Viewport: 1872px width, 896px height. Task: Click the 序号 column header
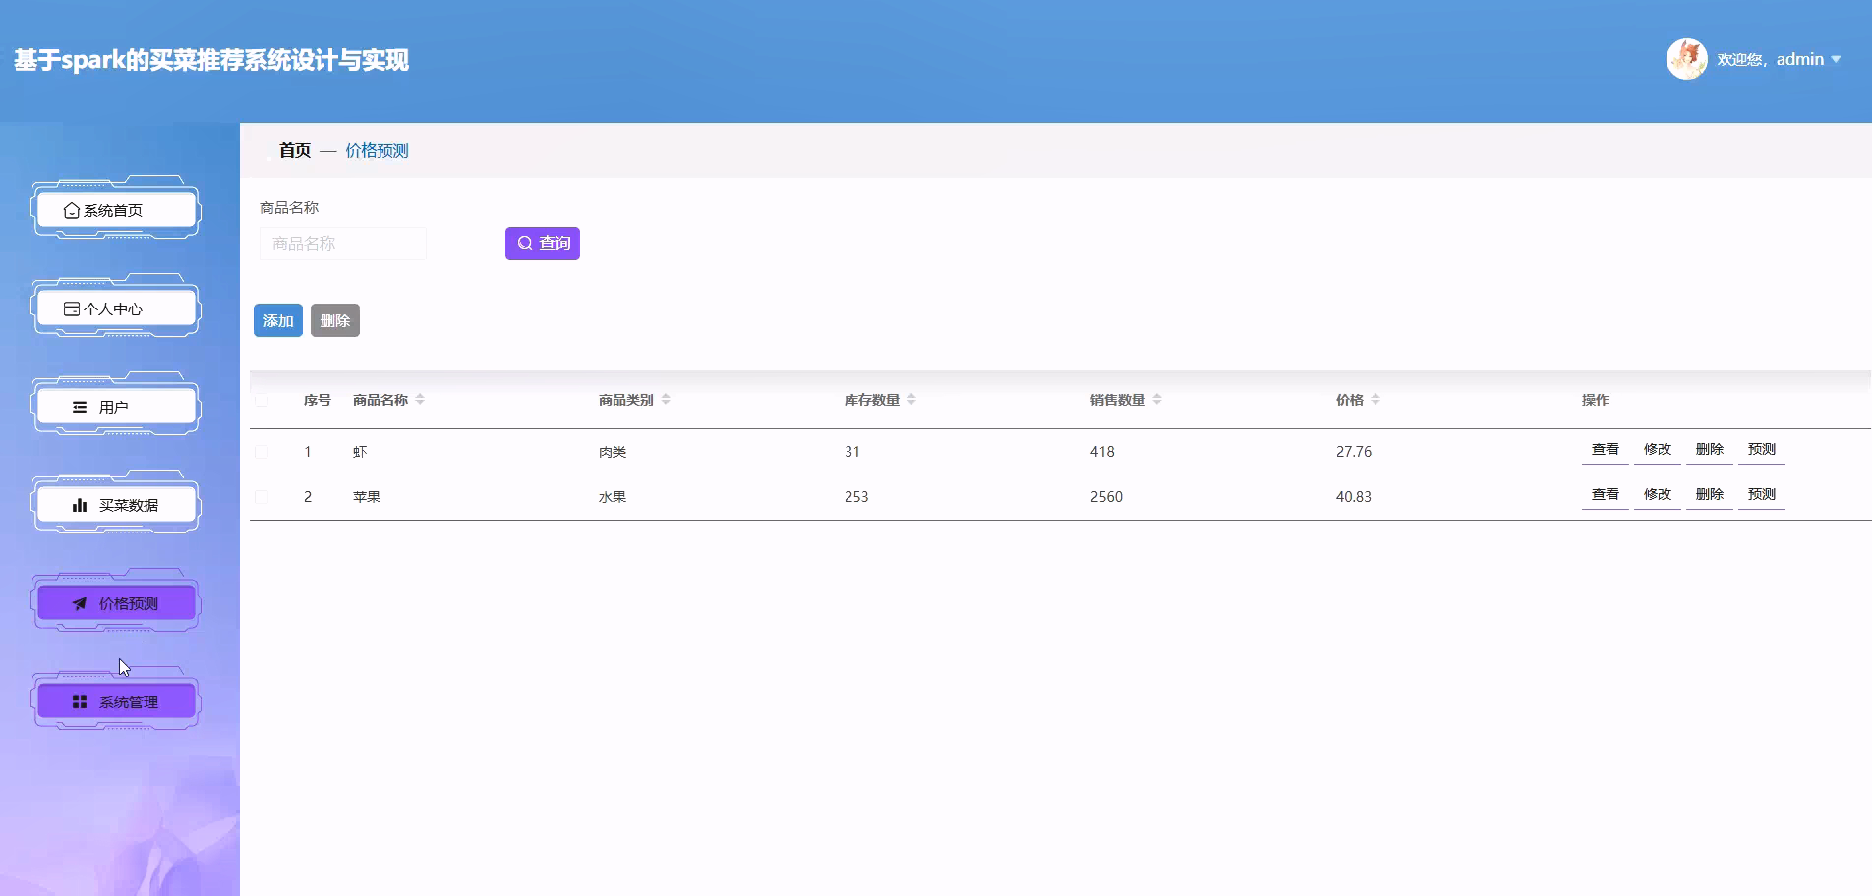(318, 400)
